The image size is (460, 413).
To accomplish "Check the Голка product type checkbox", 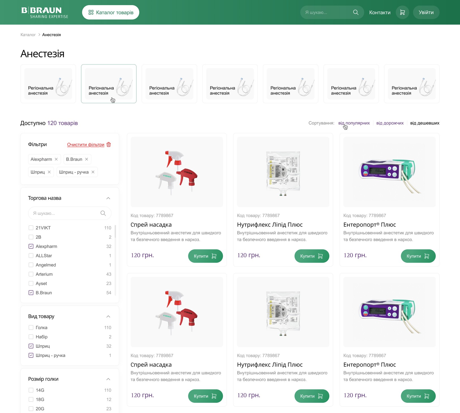I will point(31,328).
